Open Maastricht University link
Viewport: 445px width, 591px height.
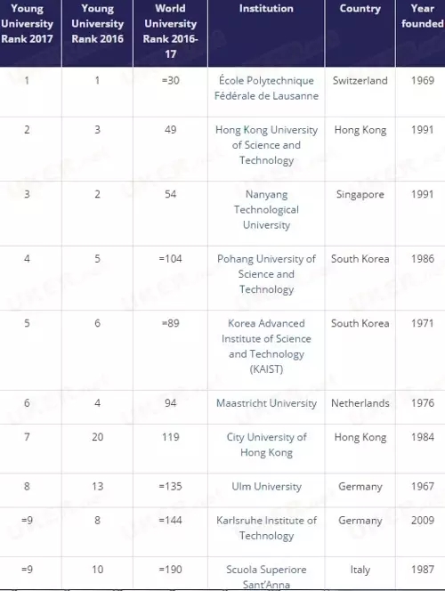coord(266,403)
